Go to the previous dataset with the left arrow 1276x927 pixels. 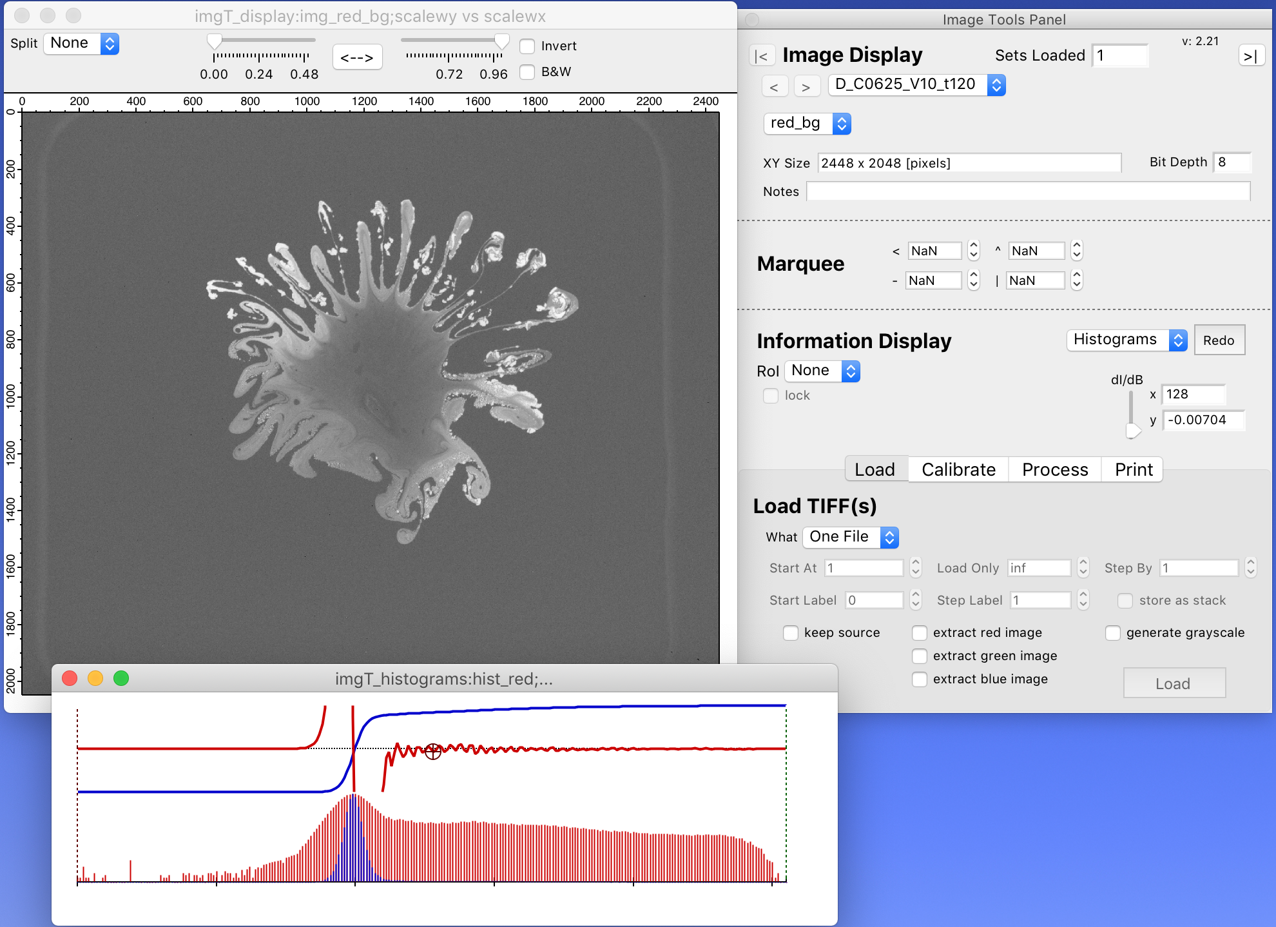tap(775, 86)
